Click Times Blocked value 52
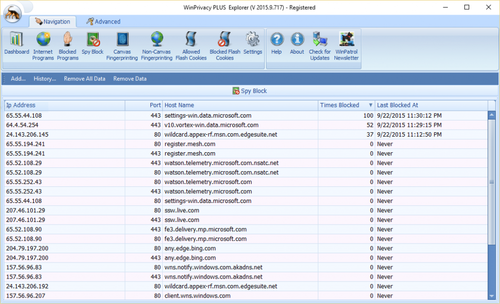500x304 pixels. point(370,125)
